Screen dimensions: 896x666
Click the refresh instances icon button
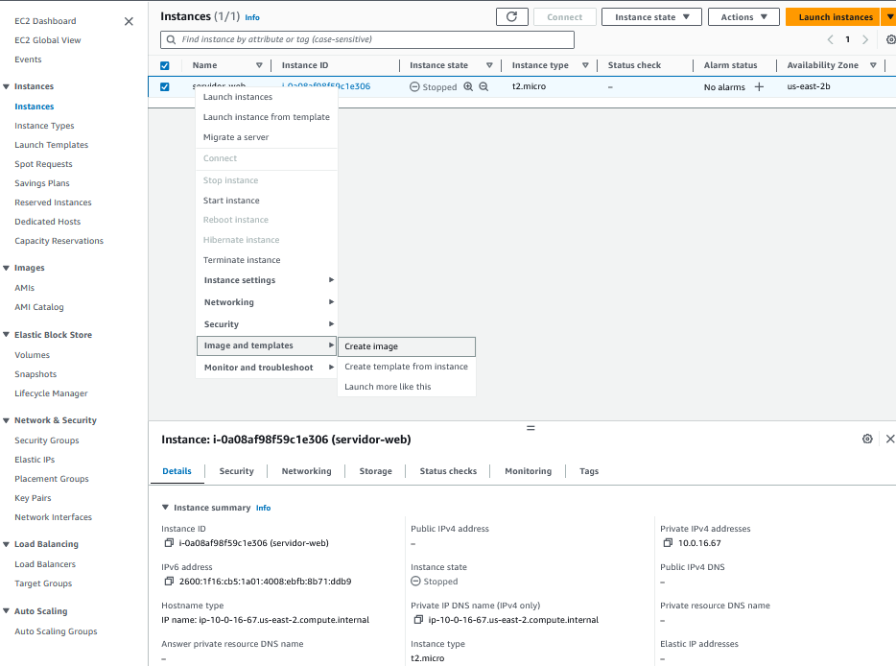[511, 16]
